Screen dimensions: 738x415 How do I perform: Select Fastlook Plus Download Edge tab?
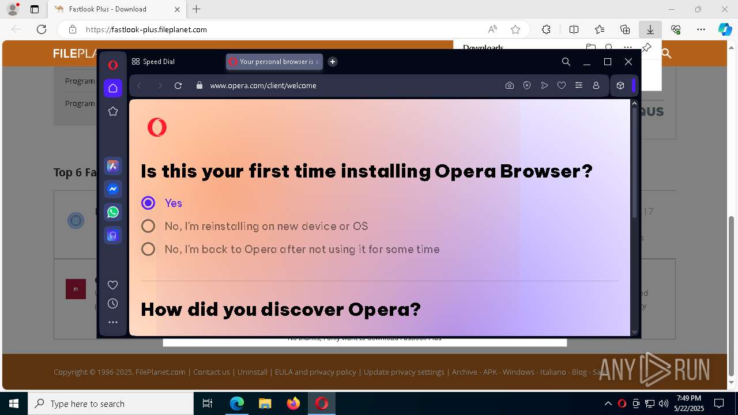coord(117,9)
